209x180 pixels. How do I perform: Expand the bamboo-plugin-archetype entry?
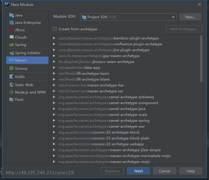click(54, 38)
